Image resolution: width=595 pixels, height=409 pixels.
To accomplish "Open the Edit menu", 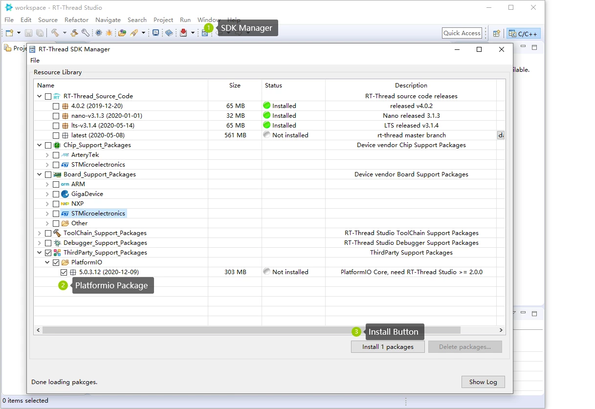I will 26,20.
